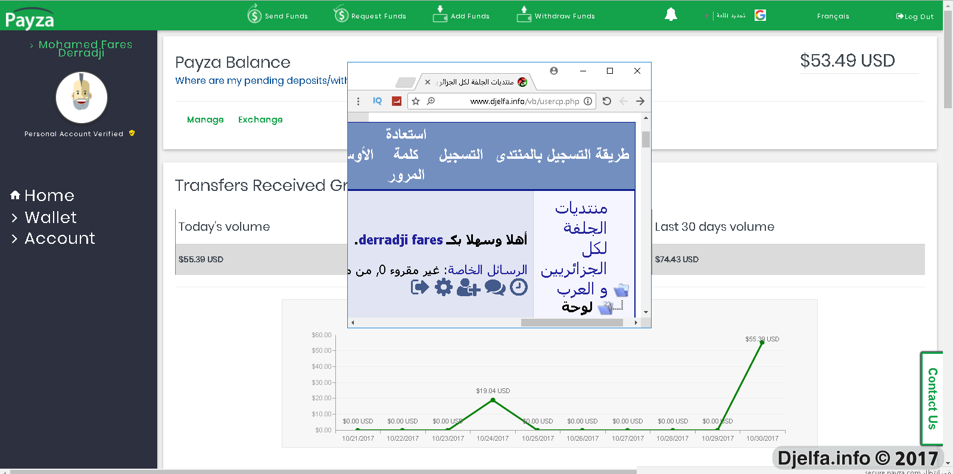Viewport: 953px width, 474px height.
Task: Click the Log Out link
Action: point(915,17)
